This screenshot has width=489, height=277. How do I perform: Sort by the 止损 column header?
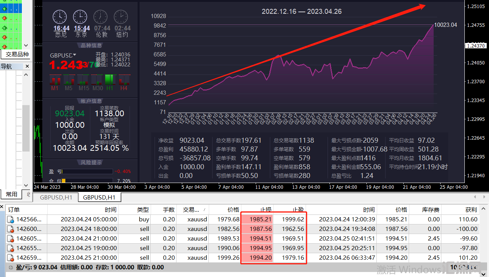coord(257,209)
